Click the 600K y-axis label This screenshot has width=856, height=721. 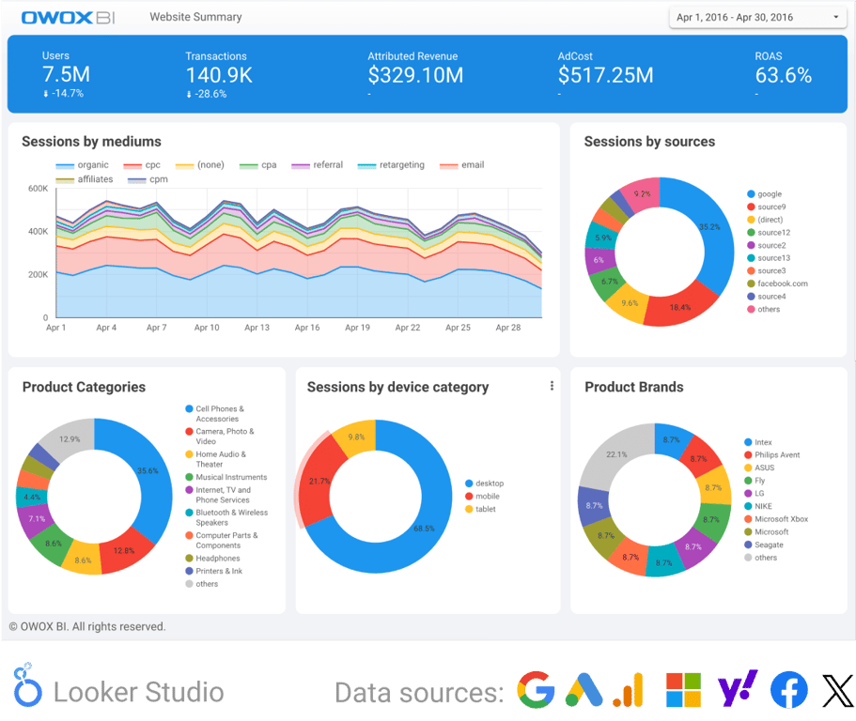coord(39,189)
